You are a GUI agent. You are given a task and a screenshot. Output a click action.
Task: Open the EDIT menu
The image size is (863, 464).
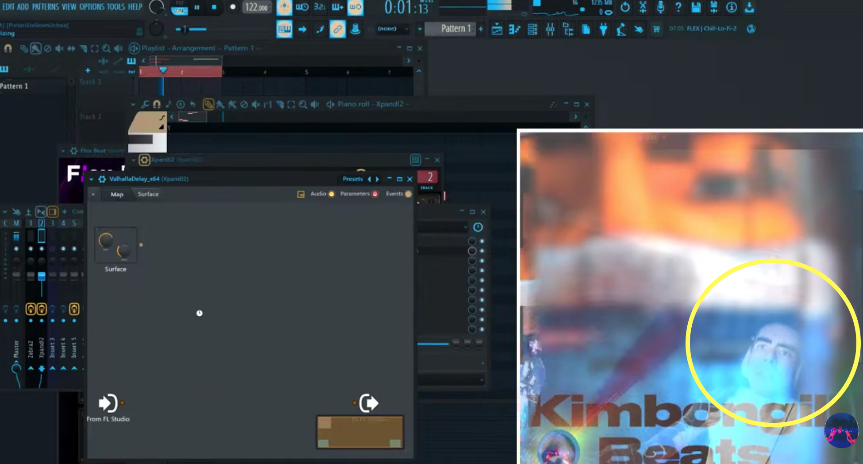click(8, 7)
